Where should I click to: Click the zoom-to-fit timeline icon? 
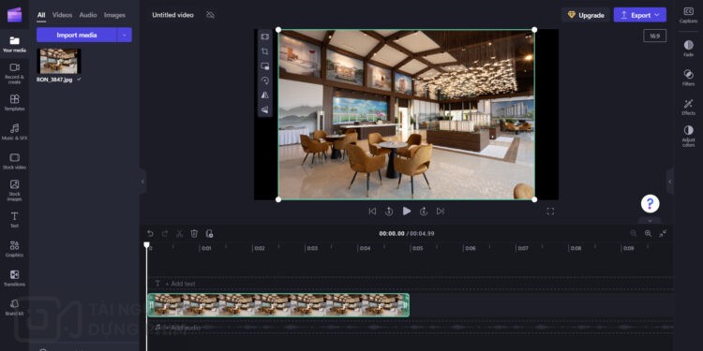pos(663,233)
